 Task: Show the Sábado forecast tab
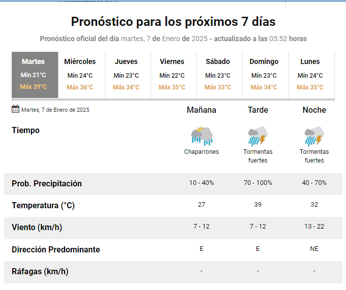pyautogui.click(x=218, y=74)
